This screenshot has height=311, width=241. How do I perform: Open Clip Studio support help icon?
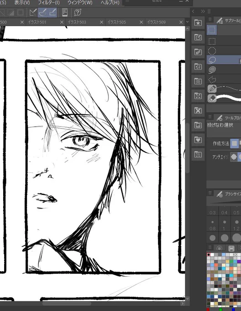coord(78,12)
